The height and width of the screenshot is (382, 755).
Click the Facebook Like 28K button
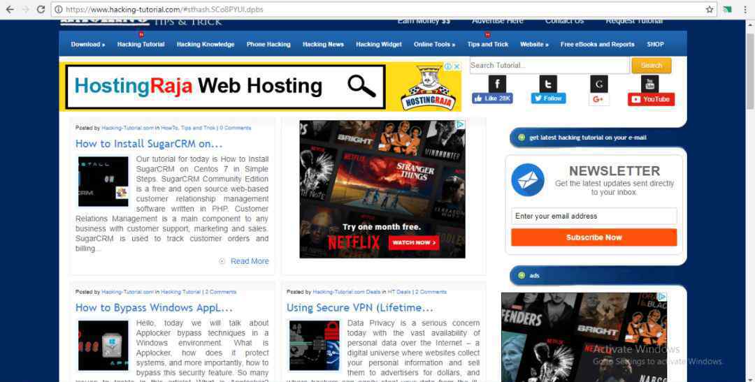click(492, 98)
